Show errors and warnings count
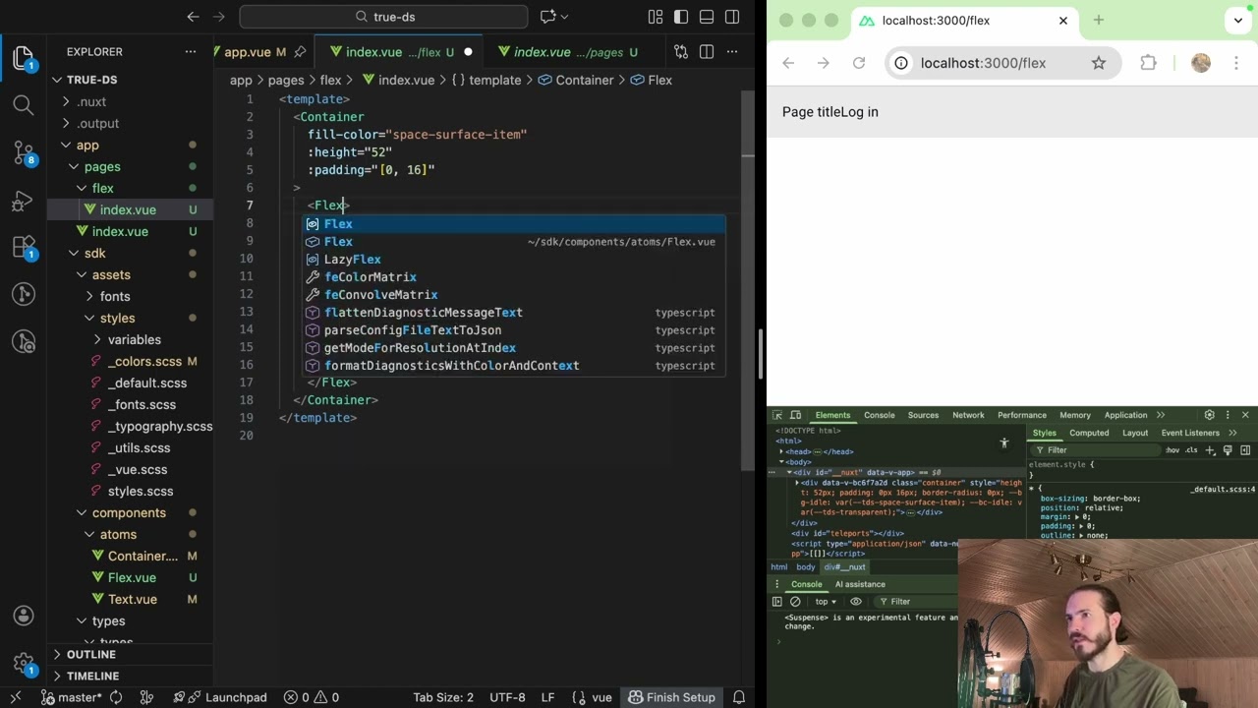Screen dimensions: 1258x708 [312, 697]
